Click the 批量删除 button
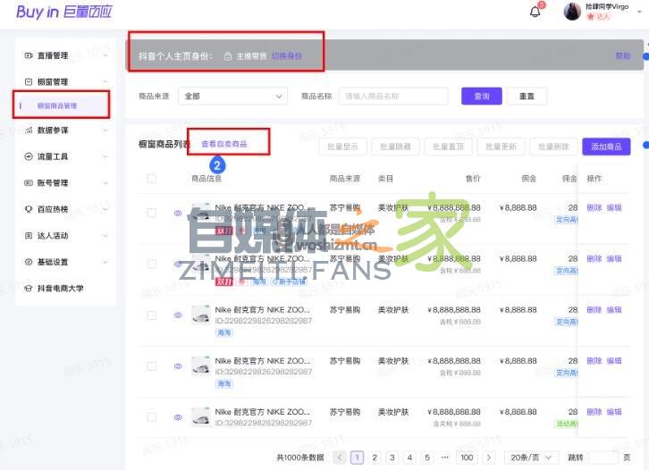Image resolution: width=649 pixels, height=470 pixels. click(x=553, y=147)
